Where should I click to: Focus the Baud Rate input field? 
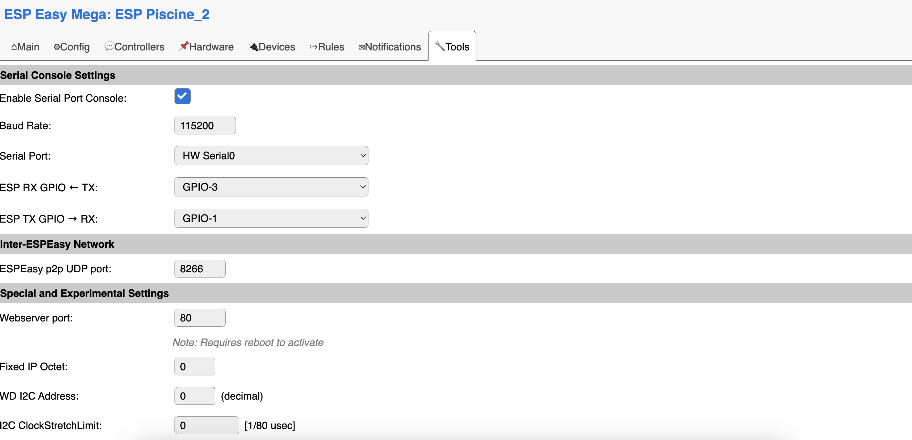click(x=205, y=126)
